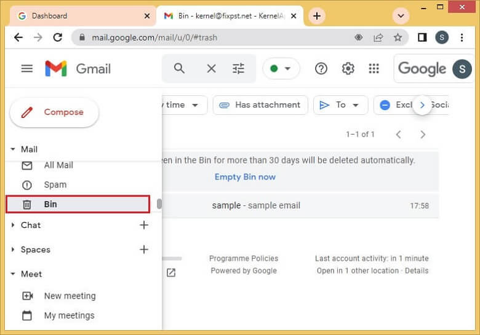Add a new chat with the plus

click(144, 225)
